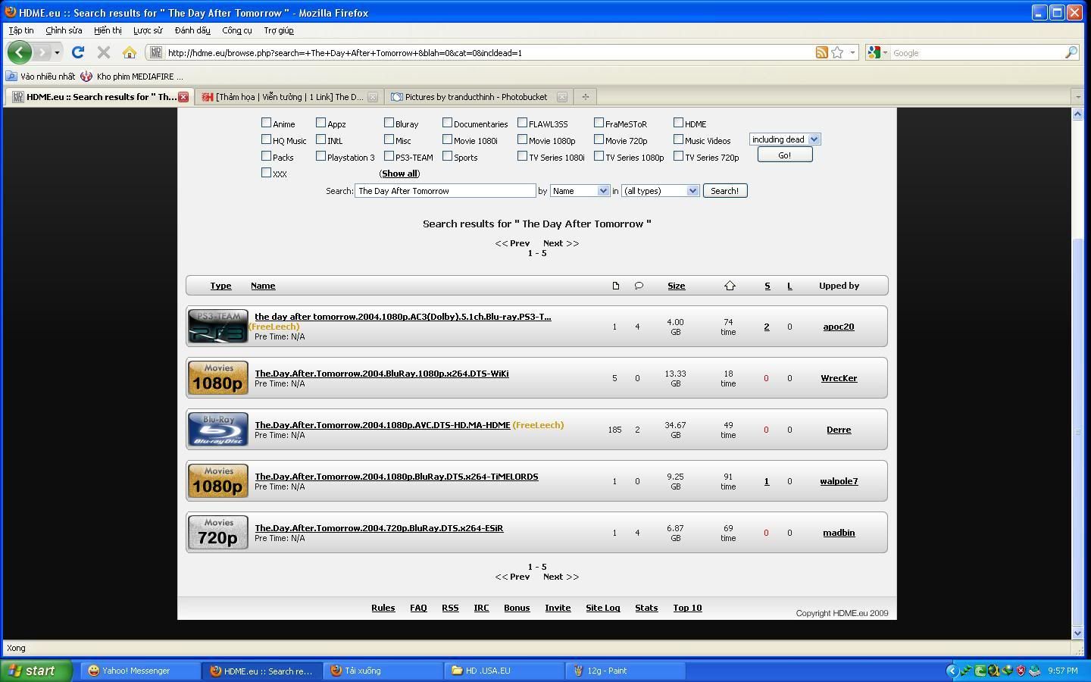Click the RSS feed icon in address bar
Image resolution: width=1091 pixels, height=682 pixels.
(x=821, y=52)
